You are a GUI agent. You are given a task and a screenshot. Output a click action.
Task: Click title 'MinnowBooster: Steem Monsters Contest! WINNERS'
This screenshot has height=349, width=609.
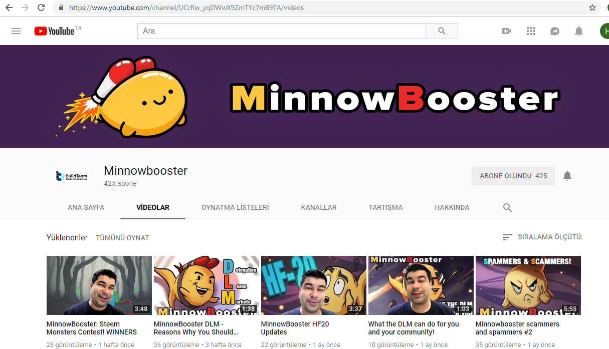pos(92,328)
